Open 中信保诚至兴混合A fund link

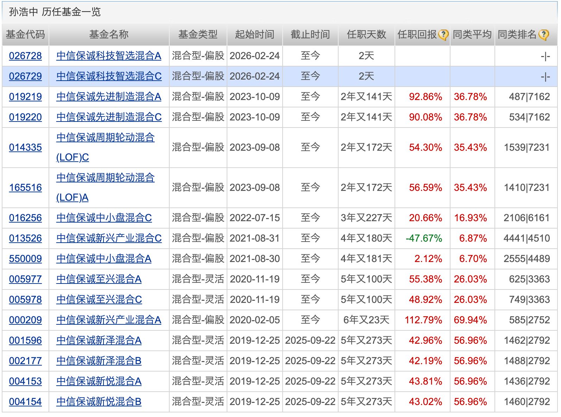tap(99, 279)
